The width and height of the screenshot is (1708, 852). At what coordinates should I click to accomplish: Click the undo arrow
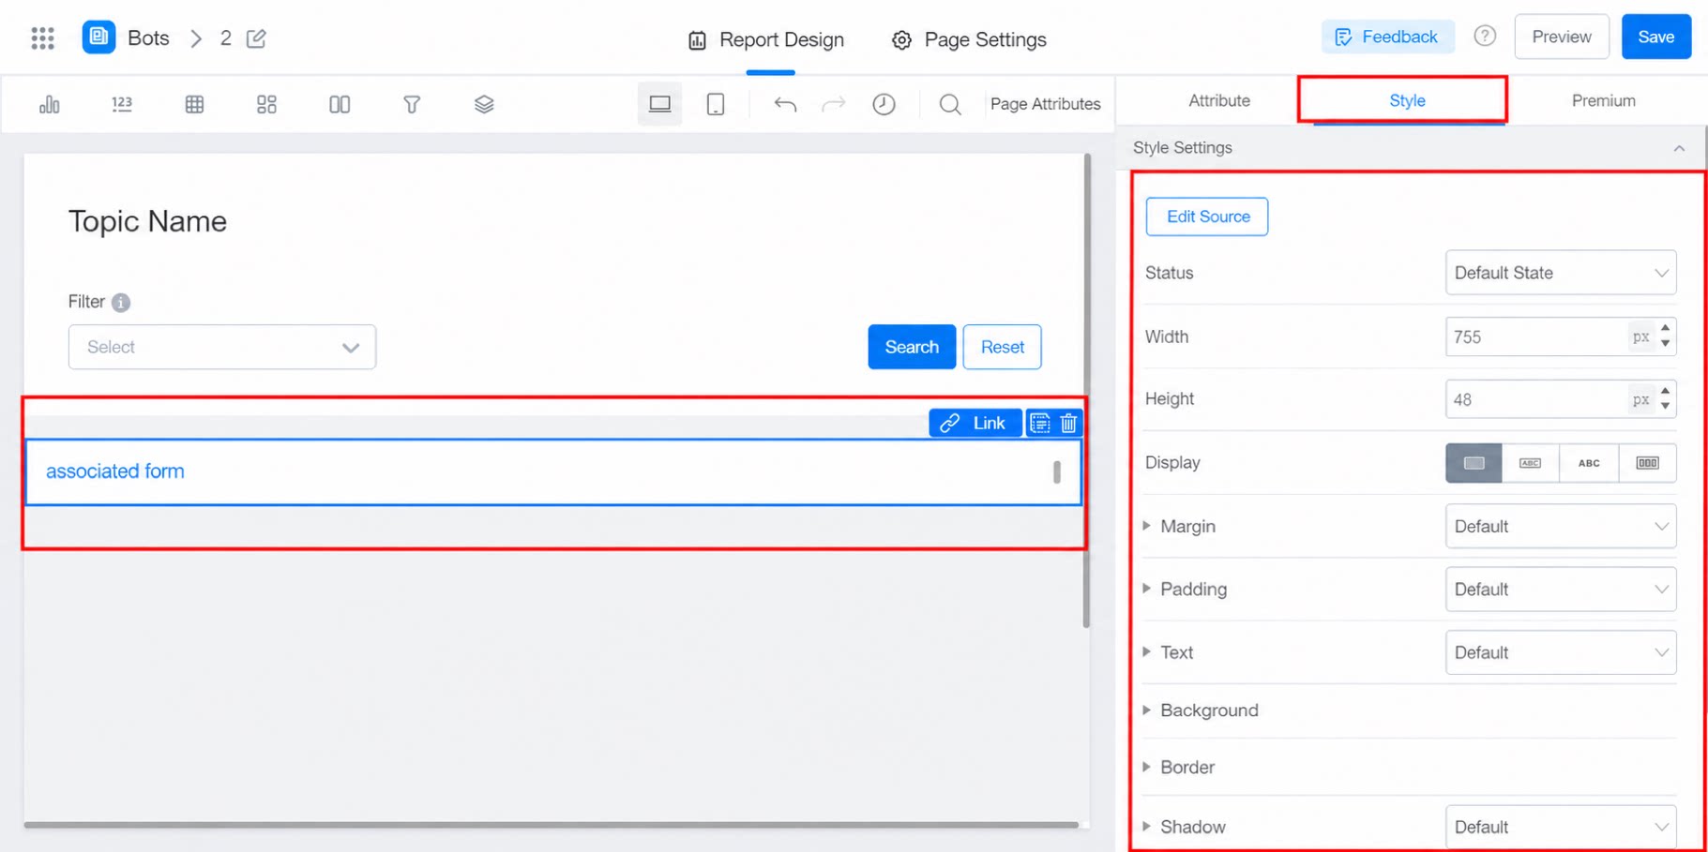[x=785, y=104]
